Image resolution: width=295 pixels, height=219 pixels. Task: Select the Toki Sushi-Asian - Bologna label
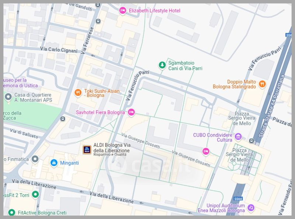[102, 93]
